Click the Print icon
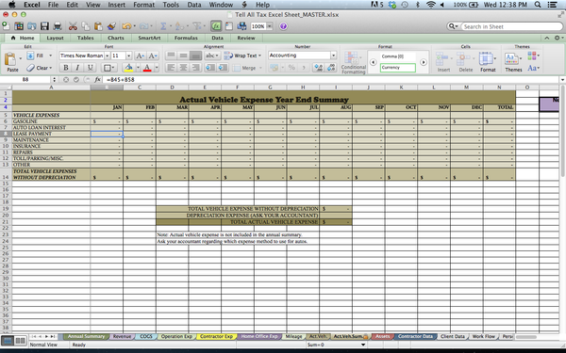The height and width of the screenshot is (353, 566). pos(58,26)
